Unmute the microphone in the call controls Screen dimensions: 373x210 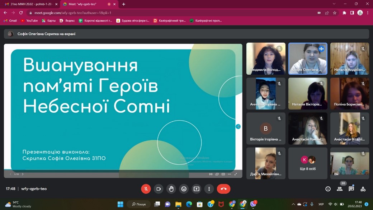coord(146,189)
